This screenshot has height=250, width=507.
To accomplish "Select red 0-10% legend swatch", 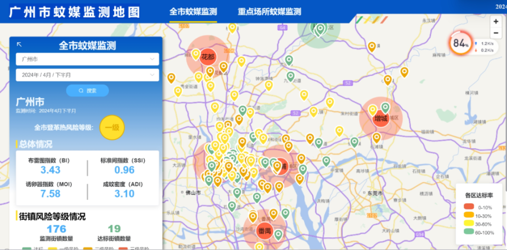I will point(468,206).
